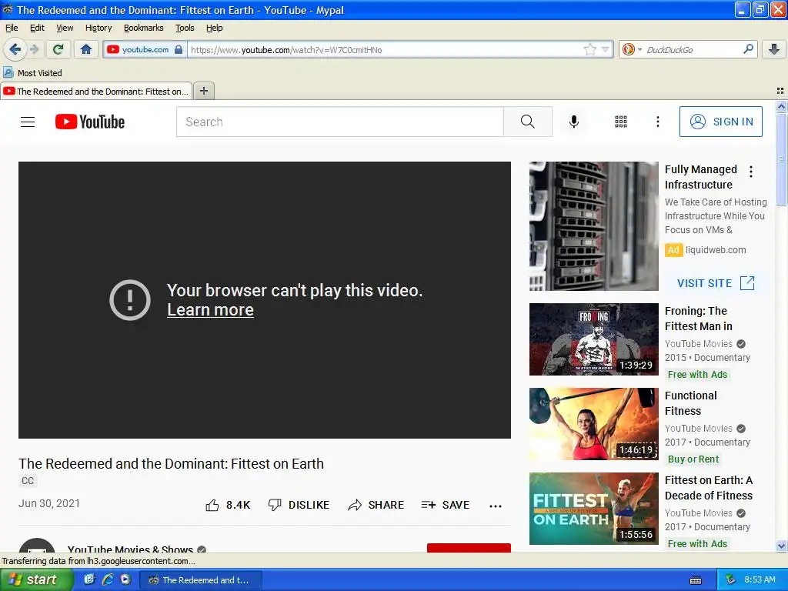Click the video title text

(171, 463)
